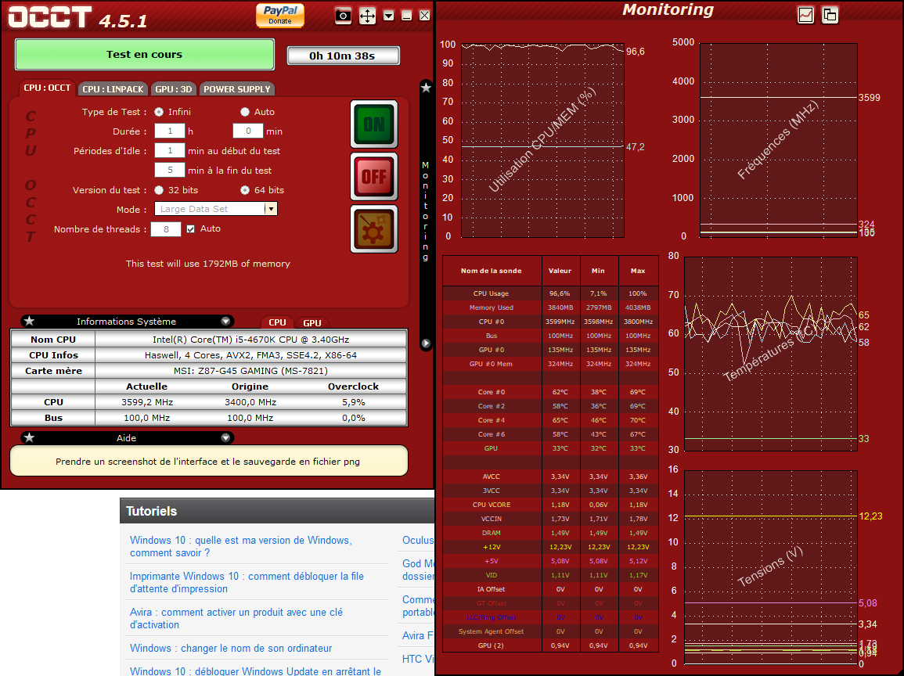Viewport: 904px width, 676px height.
Task: Stop the test with the red OFF button
Action: coord(374,176)
